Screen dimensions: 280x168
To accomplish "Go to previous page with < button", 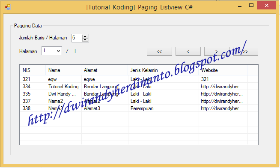I will (x=188, y=51).
